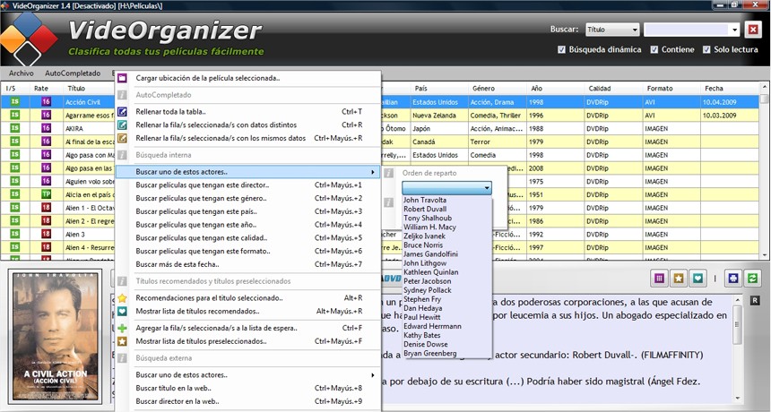Toggle the Solo lectura checkbox
This screenshot has height=412, width=771.
(x=706, y=49)
